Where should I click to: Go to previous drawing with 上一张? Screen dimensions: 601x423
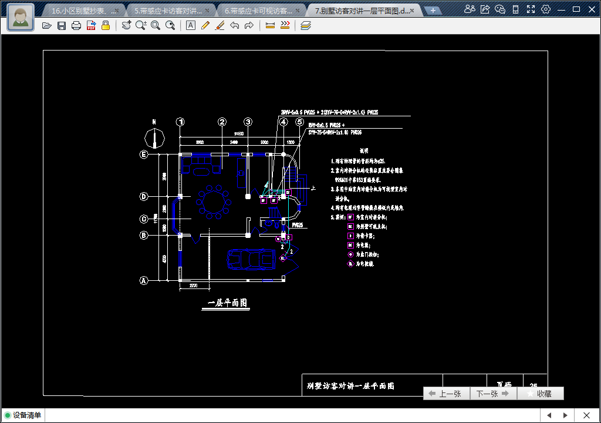pos(446,394)
